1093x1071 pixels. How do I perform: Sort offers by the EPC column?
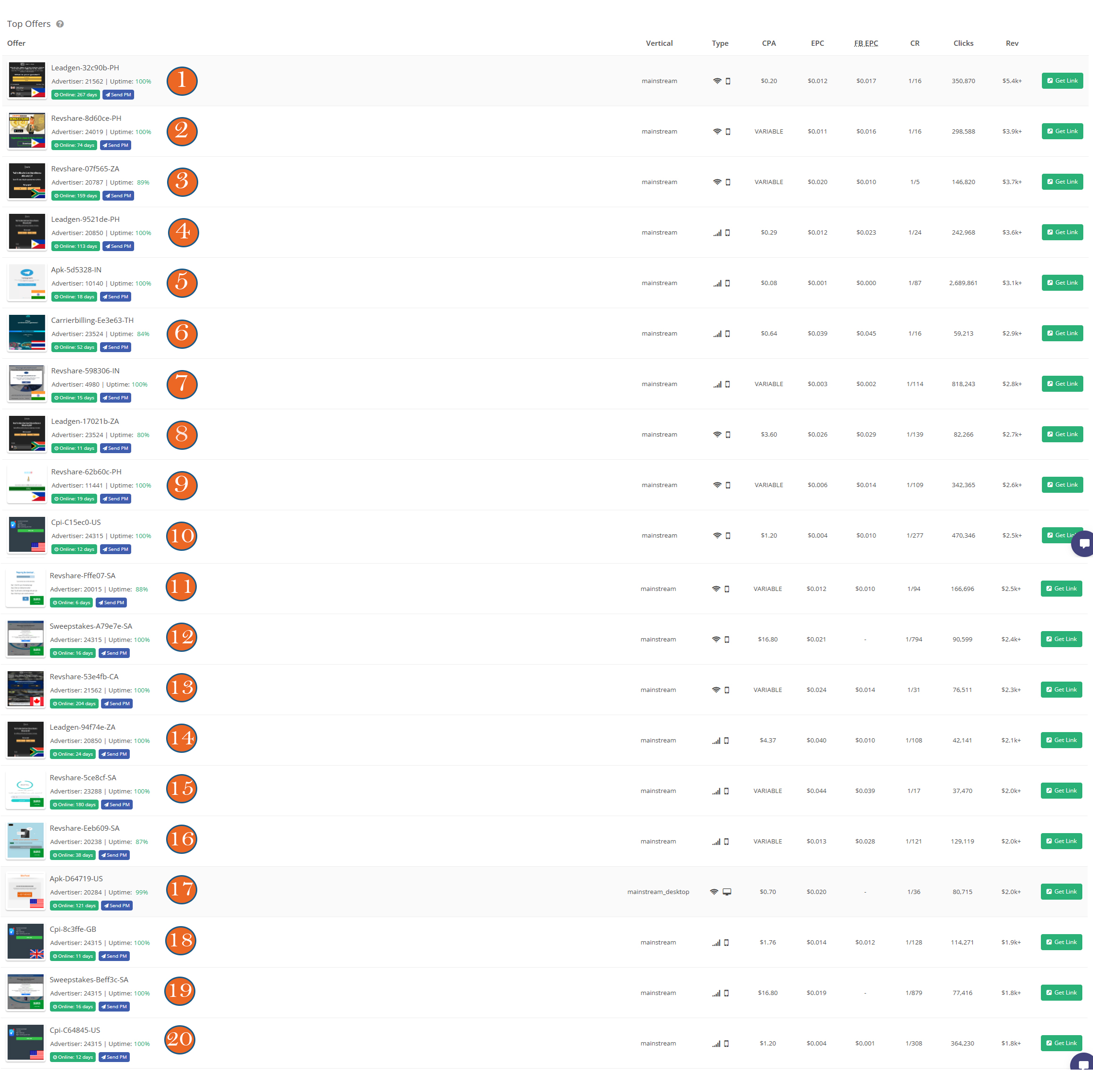pos(817,43)
